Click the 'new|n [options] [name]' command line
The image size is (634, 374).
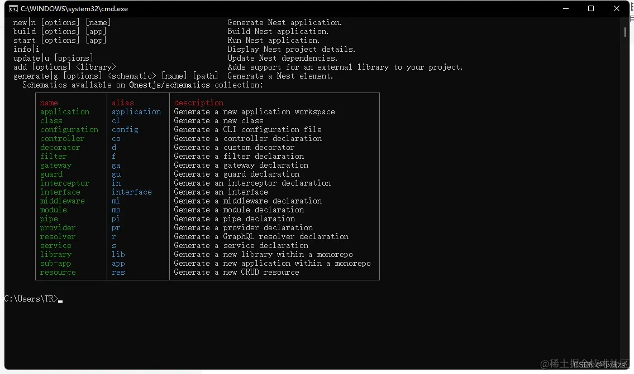pos(62,23)
